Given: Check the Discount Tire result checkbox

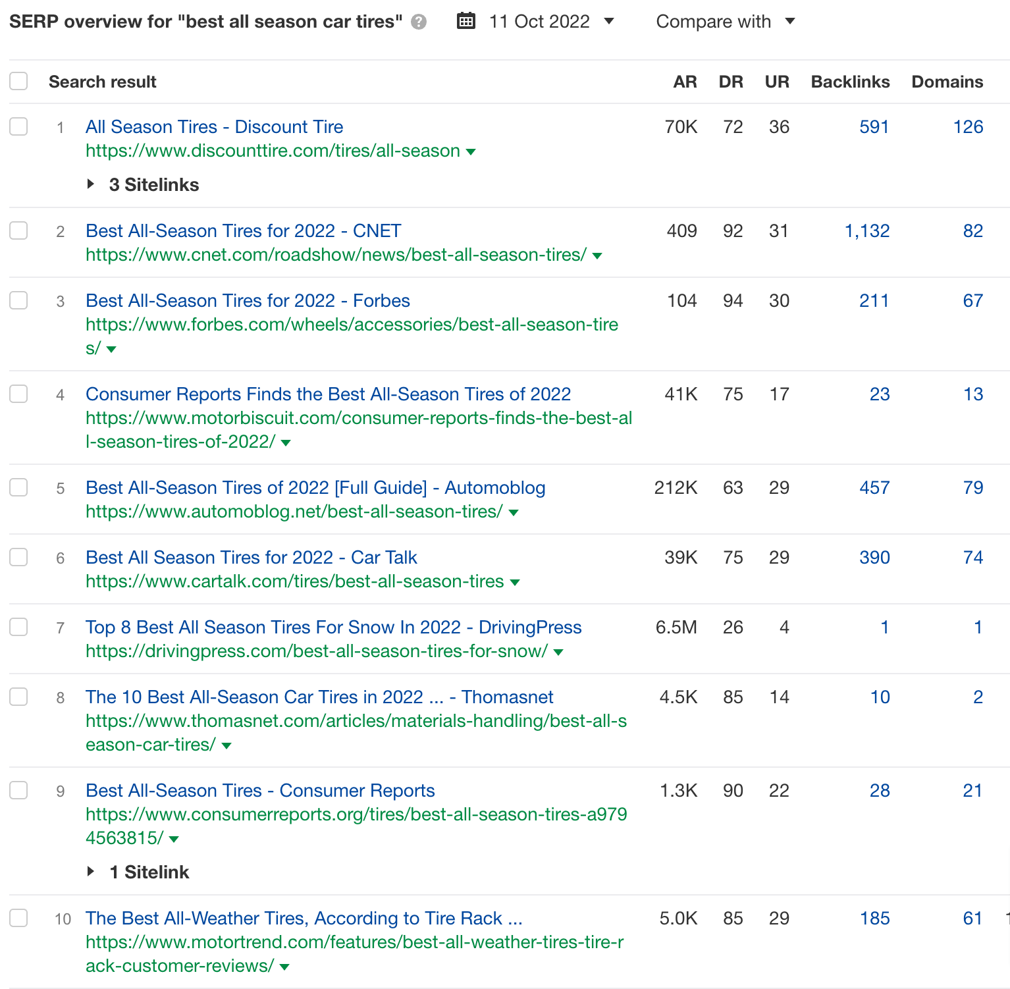Looking at the screenshot, I should coord(18,126).
